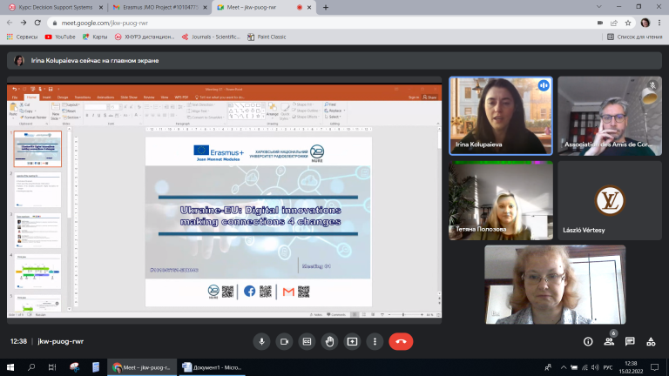The width and height of the screenshot is (669, 376).
Task: Select Irina Kolupaieva's video tile
Action: coord(501,116)
